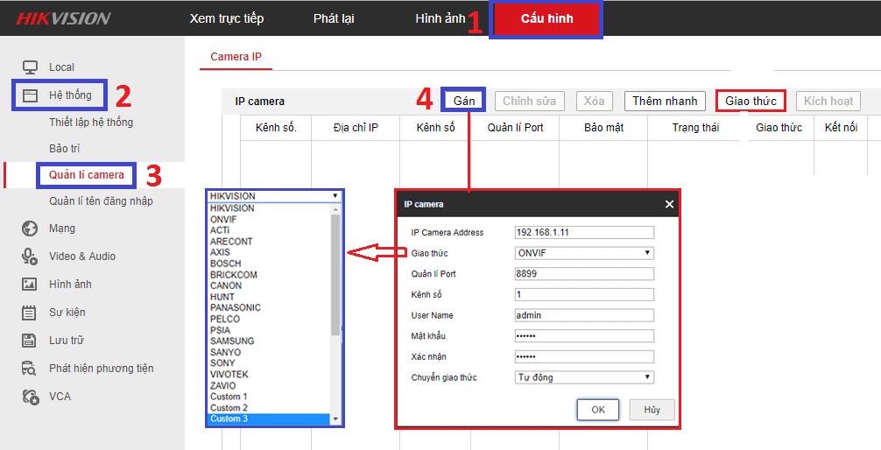Choose HUNT in the protocol list
The width and height of the screenshot is (881, 450).
pos(222,297)
